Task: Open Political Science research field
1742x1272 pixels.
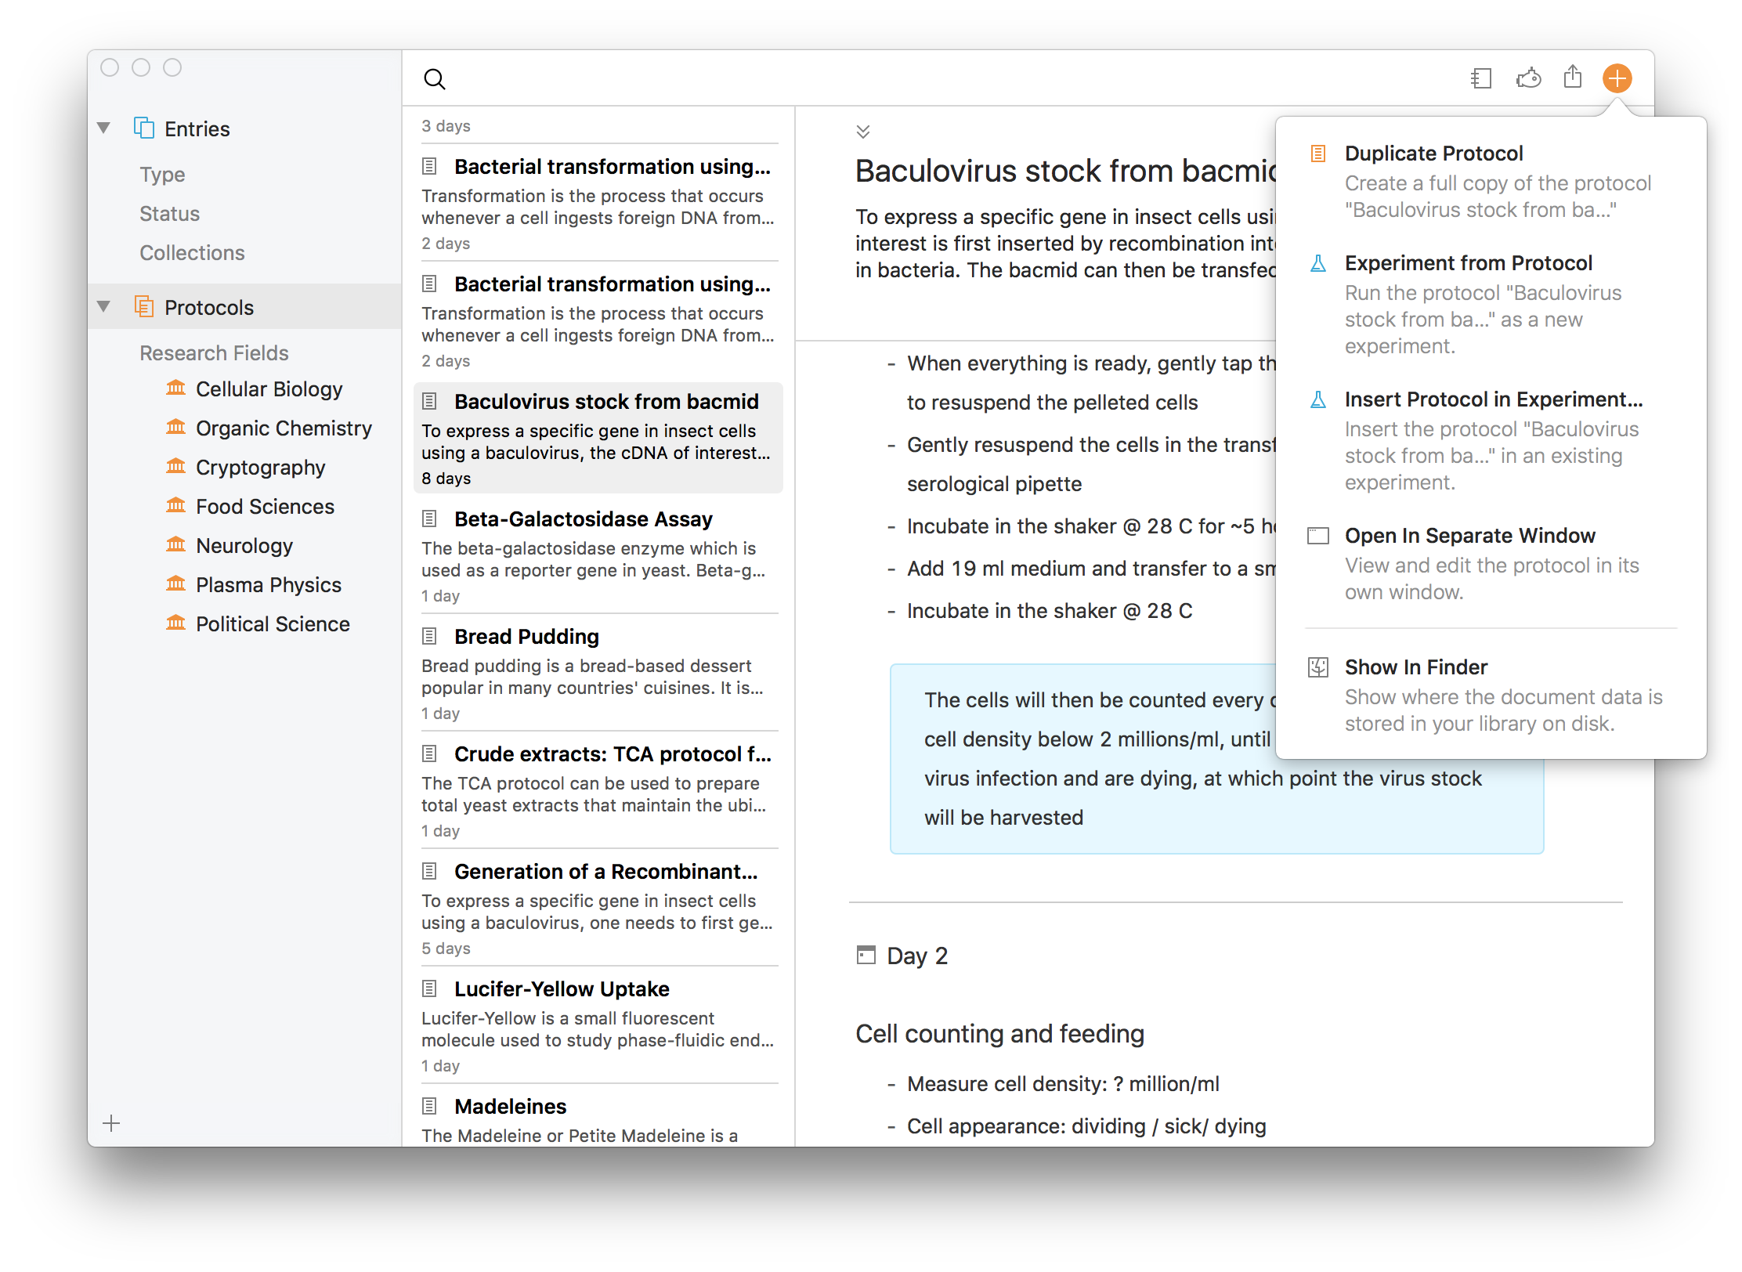Action: (273, 623)
